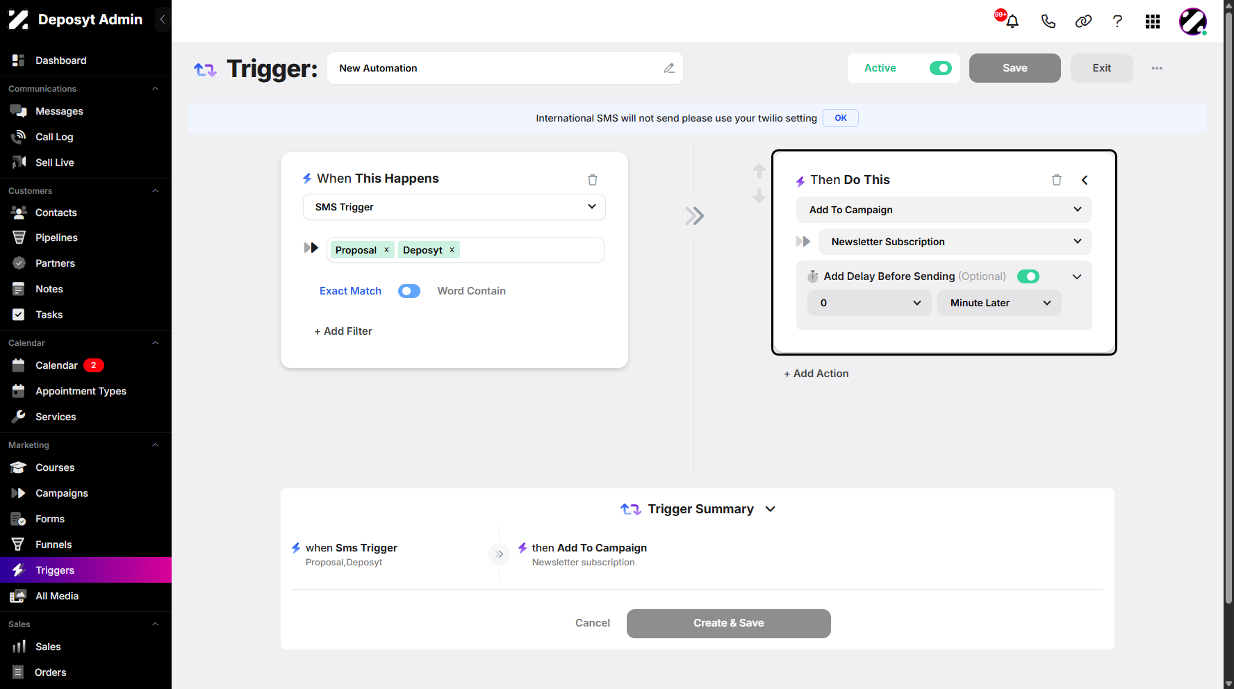Image resolution: width=1234 pixels, height=689 pixels.
Task: Open help question mark icon
Action: (1117, 22)
